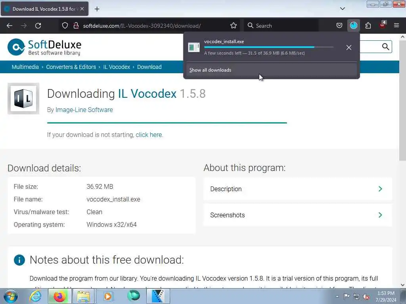Select the Download IL Vocodex tab
This screenshot has height=304, width=406.
(44, 9)
